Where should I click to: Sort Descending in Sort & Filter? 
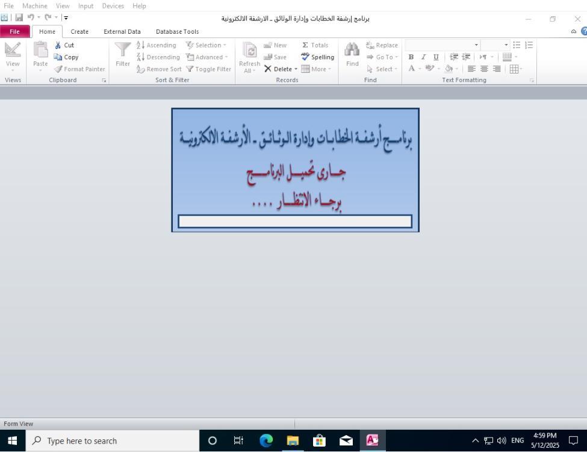pos(158,57)
